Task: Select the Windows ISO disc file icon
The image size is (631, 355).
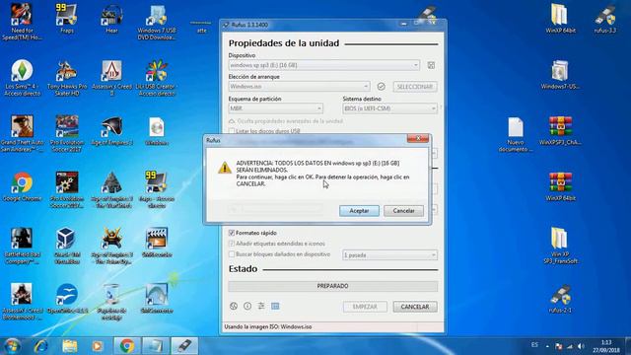Action: coord(157,131)
